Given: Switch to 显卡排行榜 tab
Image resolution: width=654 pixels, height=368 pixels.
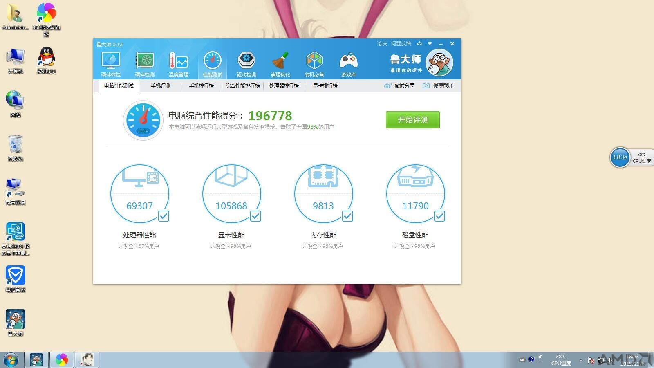Looking at the screenshot, I should 325,86.
